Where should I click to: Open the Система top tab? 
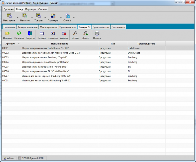pos(43,9)
